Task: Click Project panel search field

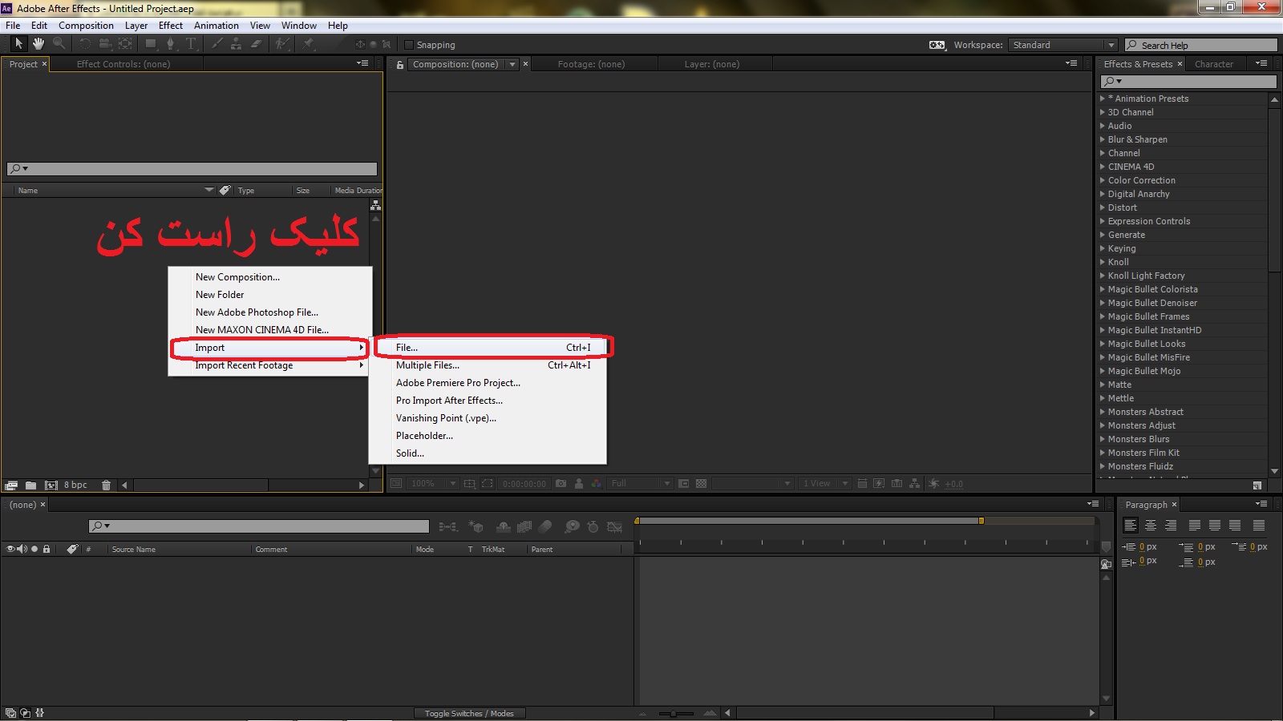Action: 192,168
